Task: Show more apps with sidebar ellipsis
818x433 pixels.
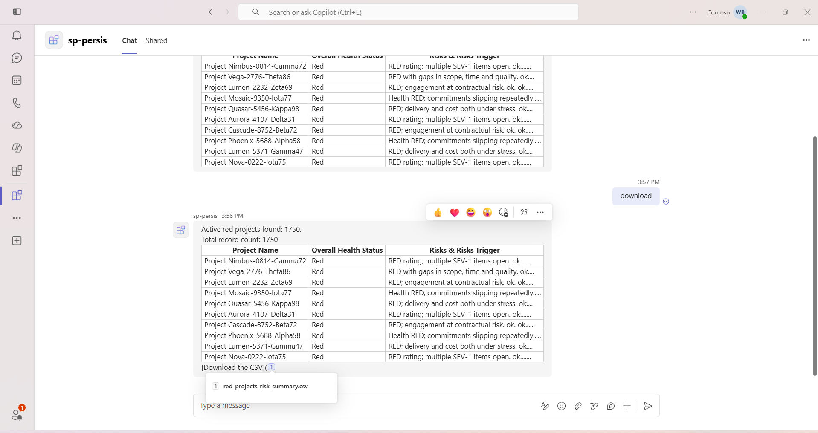Action: pos(17,218)
